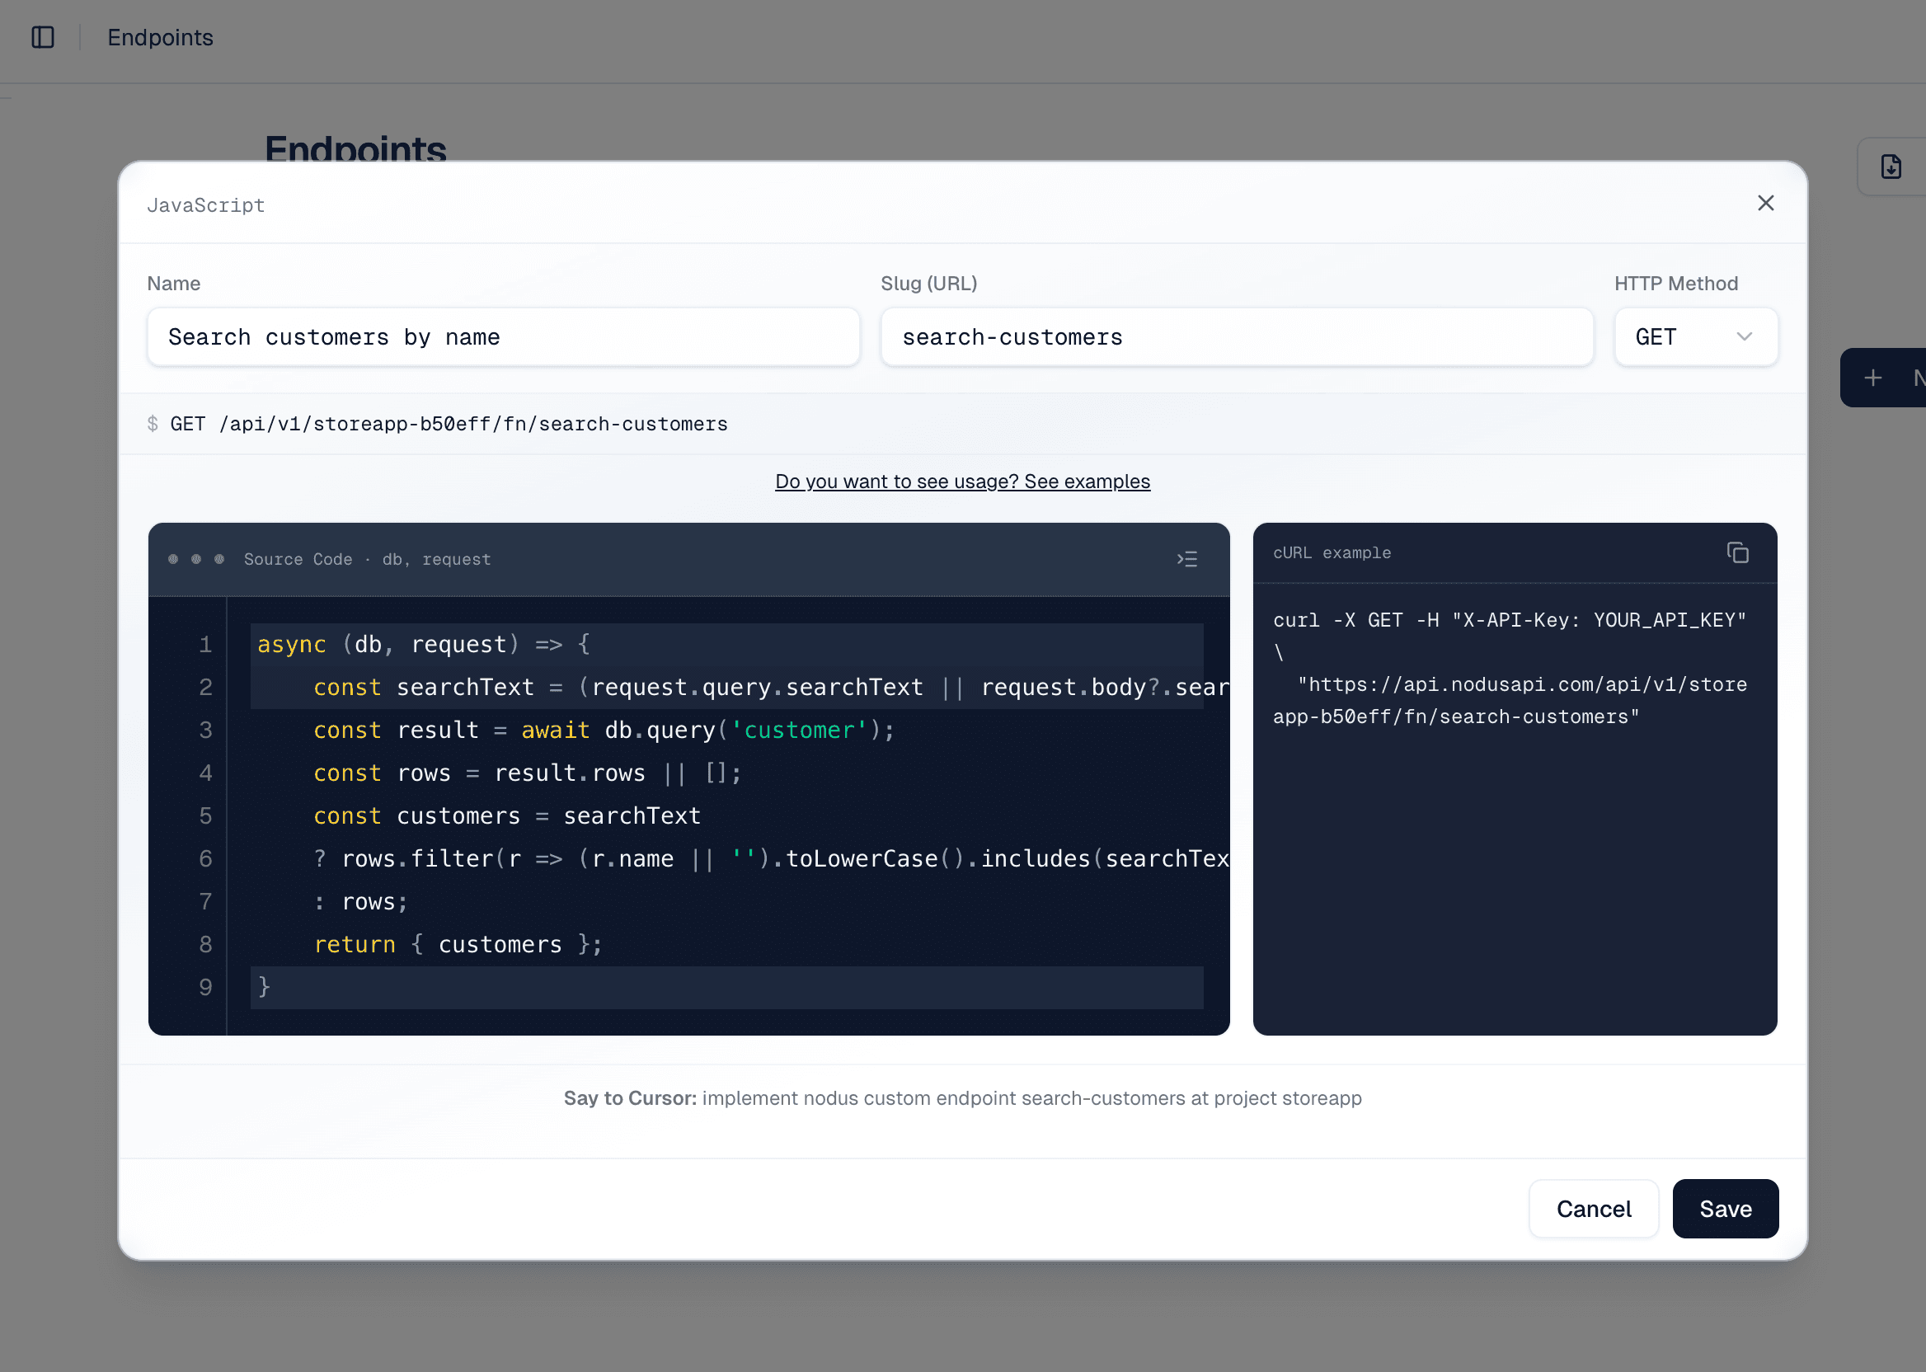Click the plus icon on the New button

tap(1872, 378)
